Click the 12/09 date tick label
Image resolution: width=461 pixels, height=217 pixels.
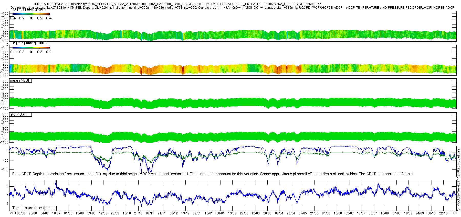103,213
